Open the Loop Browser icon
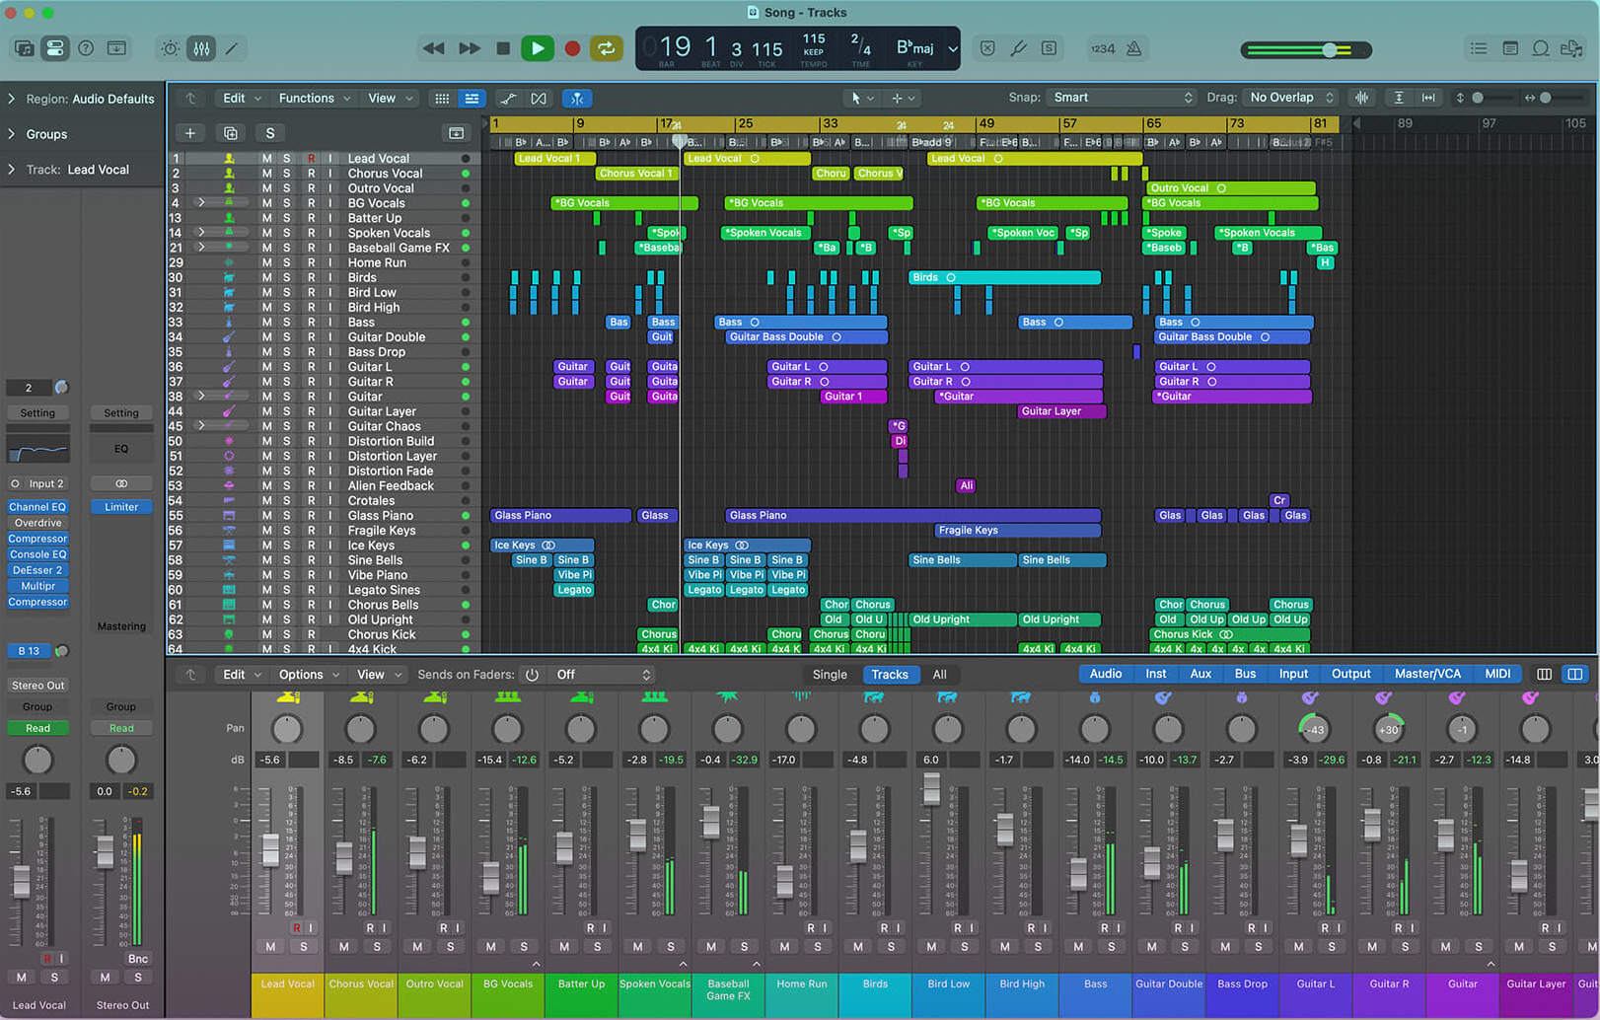The image size is (1600, 1020). tap(1540, 48)
